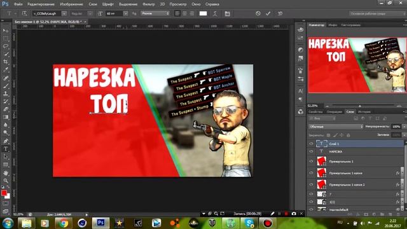Open the layer opacity dropdown arrow
Screen dimensions: 407x229
(404, 127)
